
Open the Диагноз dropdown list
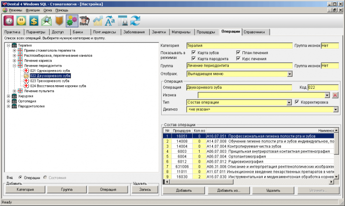coord(336,109)
